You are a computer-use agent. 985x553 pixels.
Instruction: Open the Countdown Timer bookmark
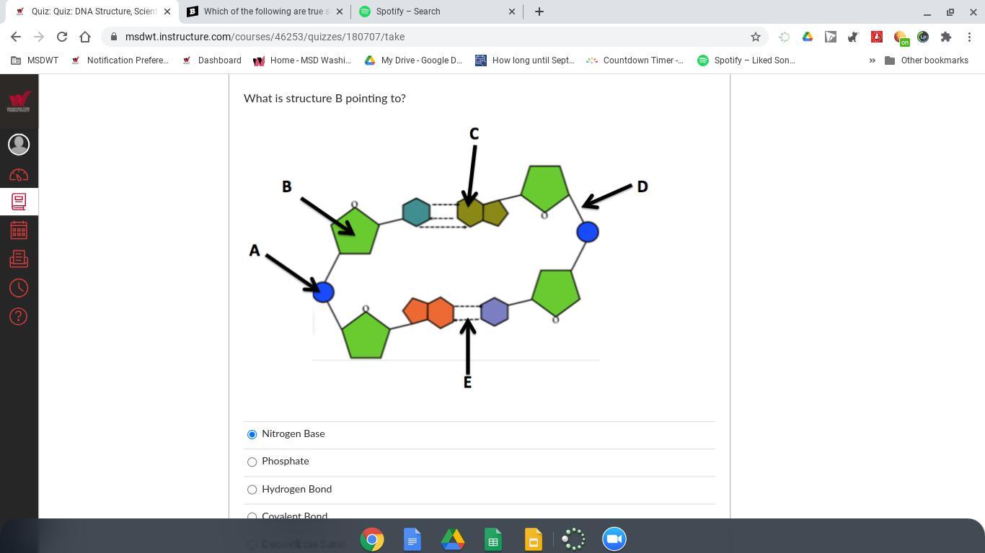point(635,60)
